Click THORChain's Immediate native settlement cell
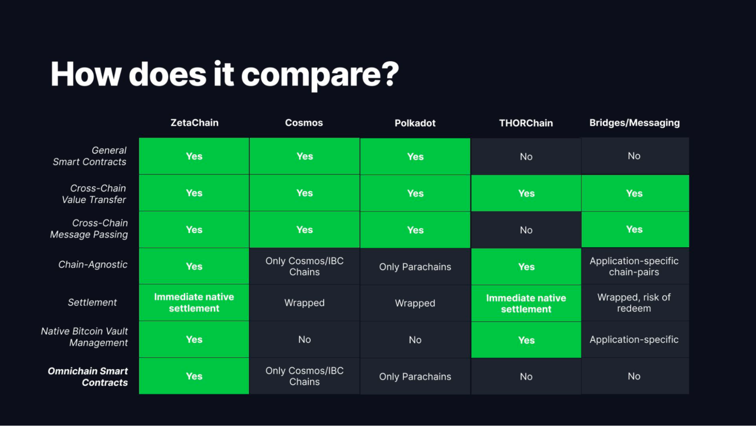This screenshot has width=756, height=426. click(x=526, y=304)
